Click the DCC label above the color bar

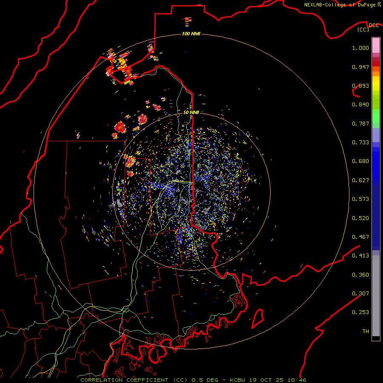(374, 26)
